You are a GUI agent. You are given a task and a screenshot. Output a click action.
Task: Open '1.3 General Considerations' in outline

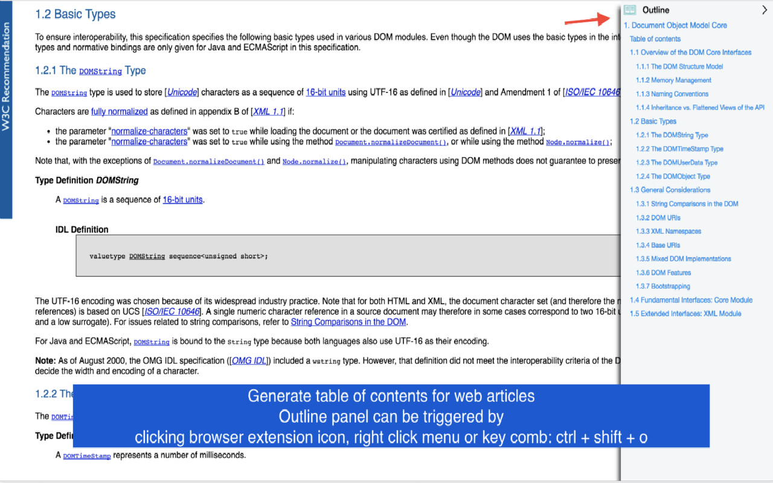670,190
